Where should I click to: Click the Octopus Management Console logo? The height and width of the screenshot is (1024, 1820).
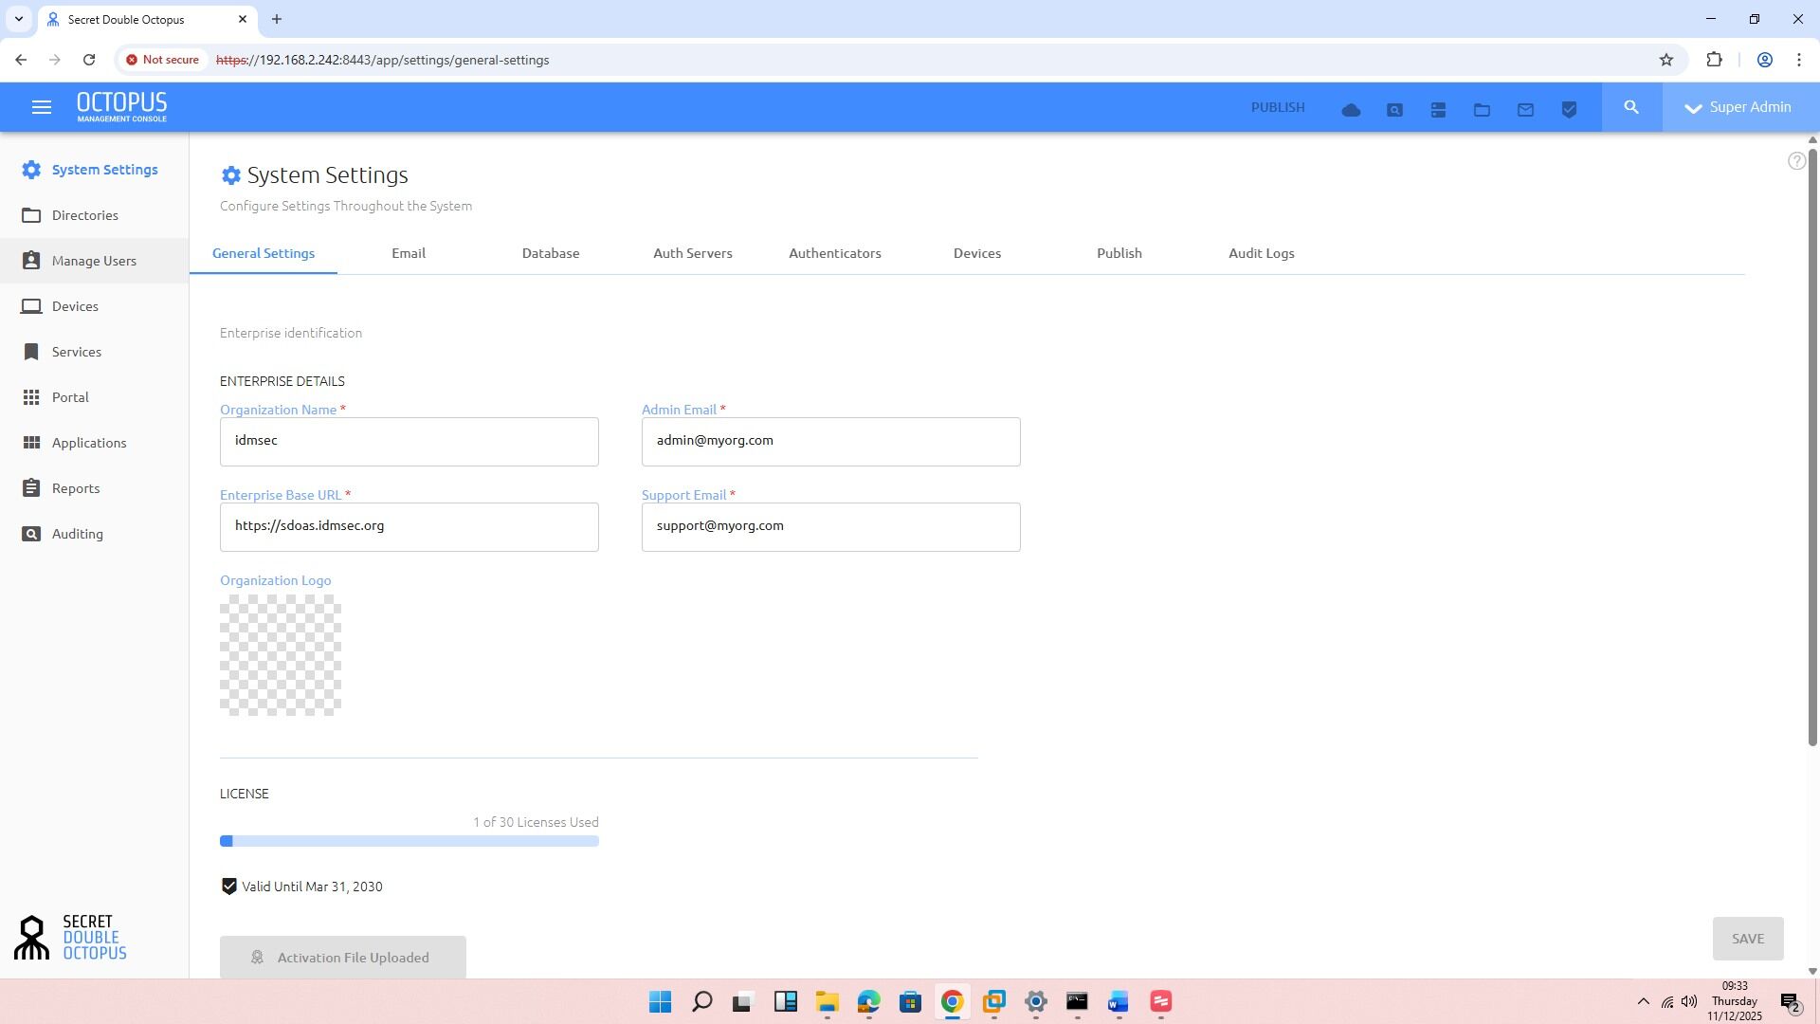(x=121, y=106)
